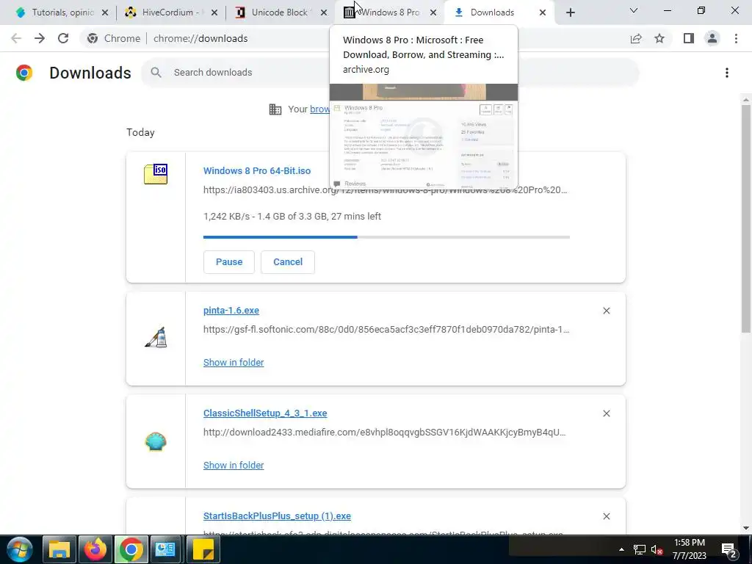The height and width of the screenshot is (564, 752).
Task: Show ClassicShellSetup in folder
Action: (234, 465)
